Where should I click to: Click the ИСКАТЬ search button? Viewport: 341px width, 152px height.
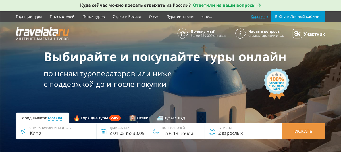pos(303,131)
